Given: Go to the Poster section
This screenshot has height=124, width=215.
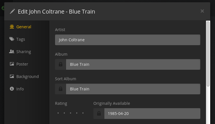Looking at the screenshot, I should (22, 64).
